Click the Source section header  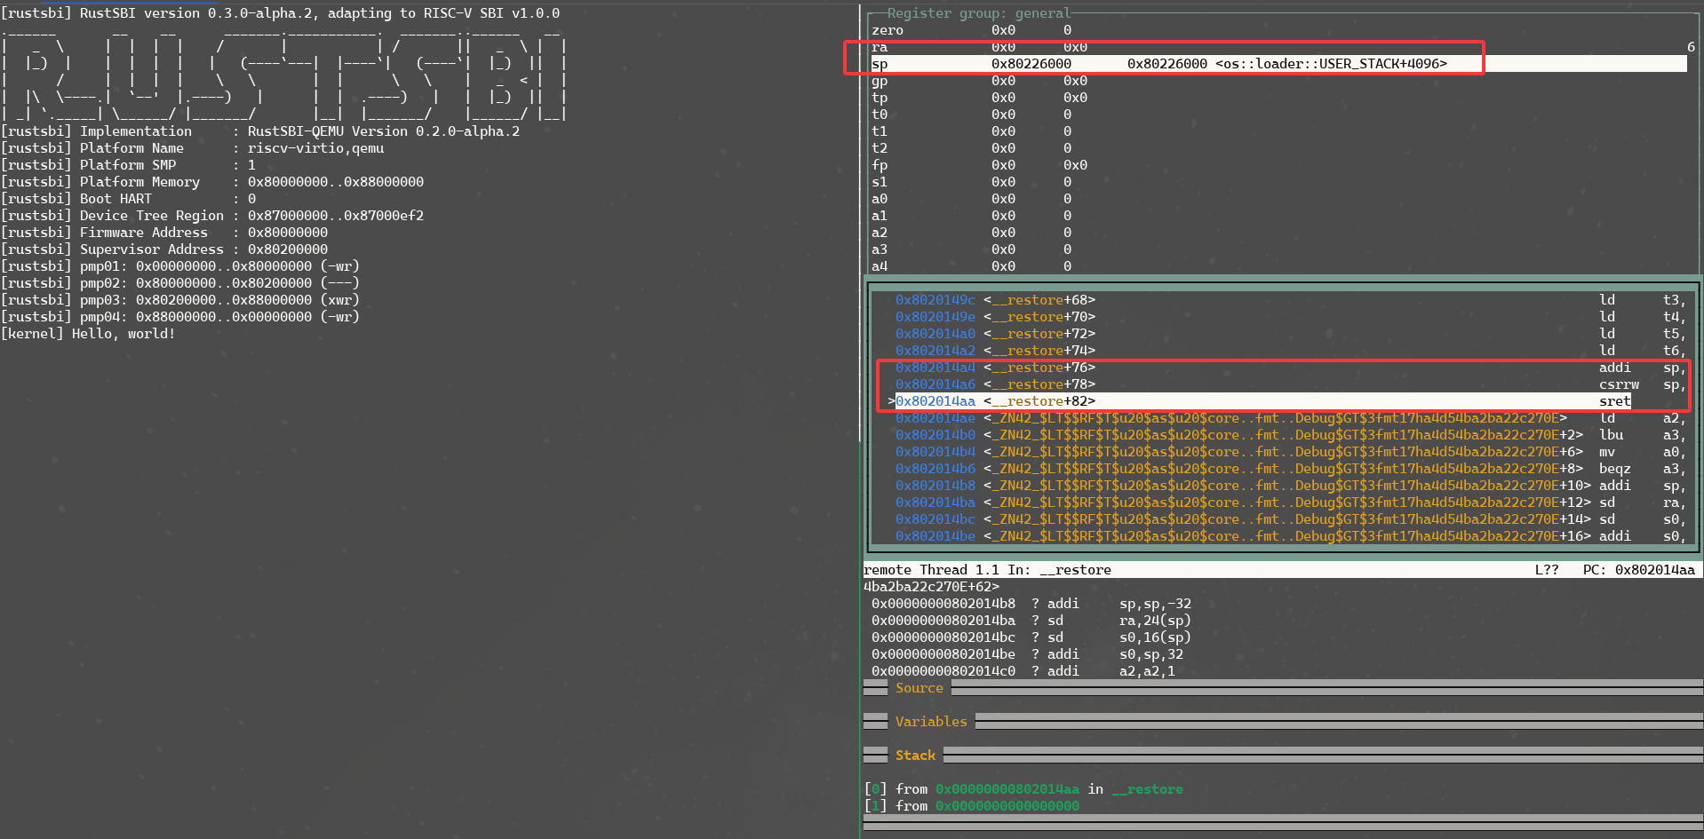click(919, 688)
